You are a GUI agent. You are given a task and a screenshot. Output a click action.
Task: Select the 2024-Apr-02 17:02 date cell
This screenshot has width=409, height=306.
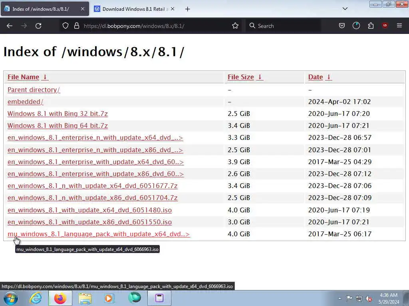click(x=340, y=102)
